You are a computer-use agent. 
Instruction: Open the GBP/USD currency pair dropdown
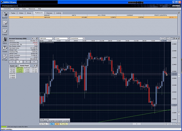[x=53, y=38]
